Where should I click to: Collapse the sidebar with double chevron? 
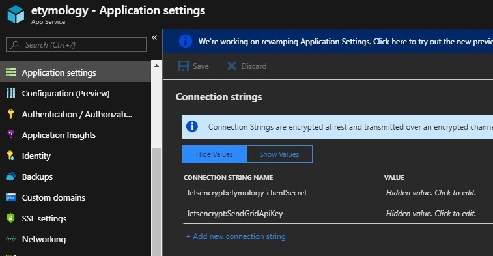[154, 38]
